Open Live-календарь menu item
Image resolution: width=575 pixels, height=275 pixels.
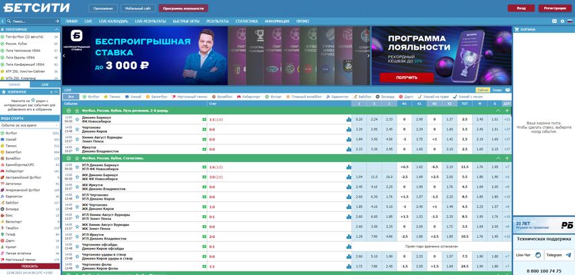pos(113,22)
